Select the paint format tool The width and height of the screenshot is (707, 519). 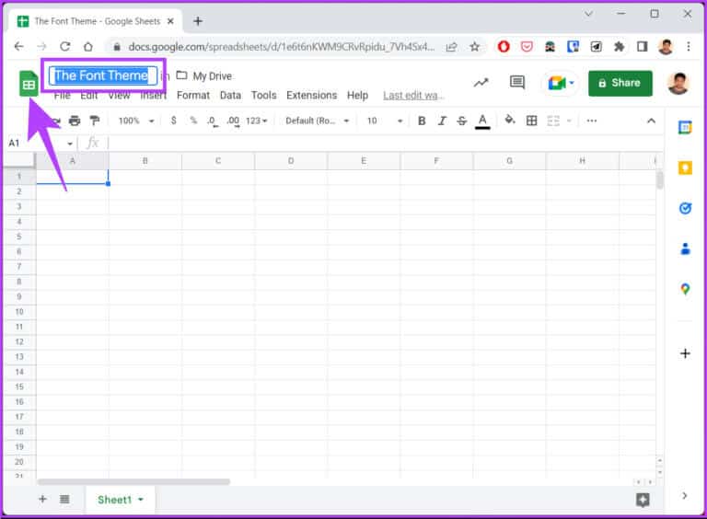click(x=94, y=121)
